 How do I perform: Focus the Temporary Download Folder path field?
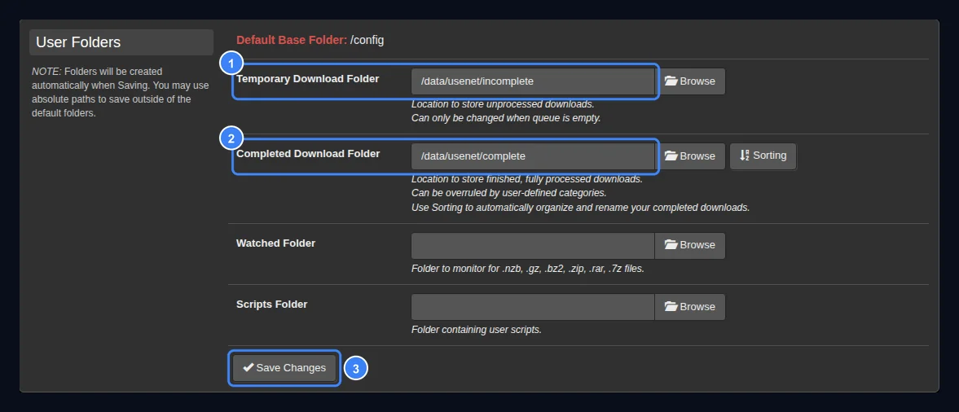[533, 81]
